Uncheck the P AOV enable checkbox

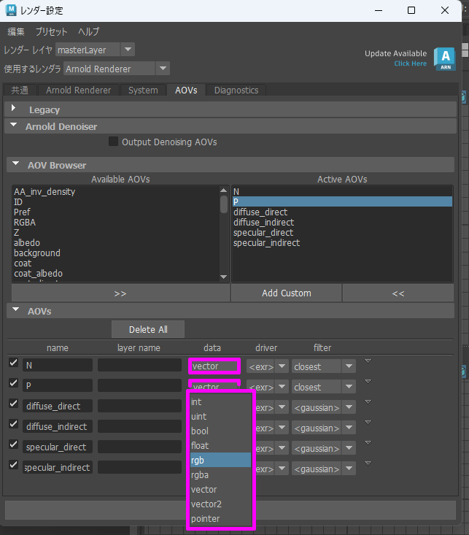13,383
